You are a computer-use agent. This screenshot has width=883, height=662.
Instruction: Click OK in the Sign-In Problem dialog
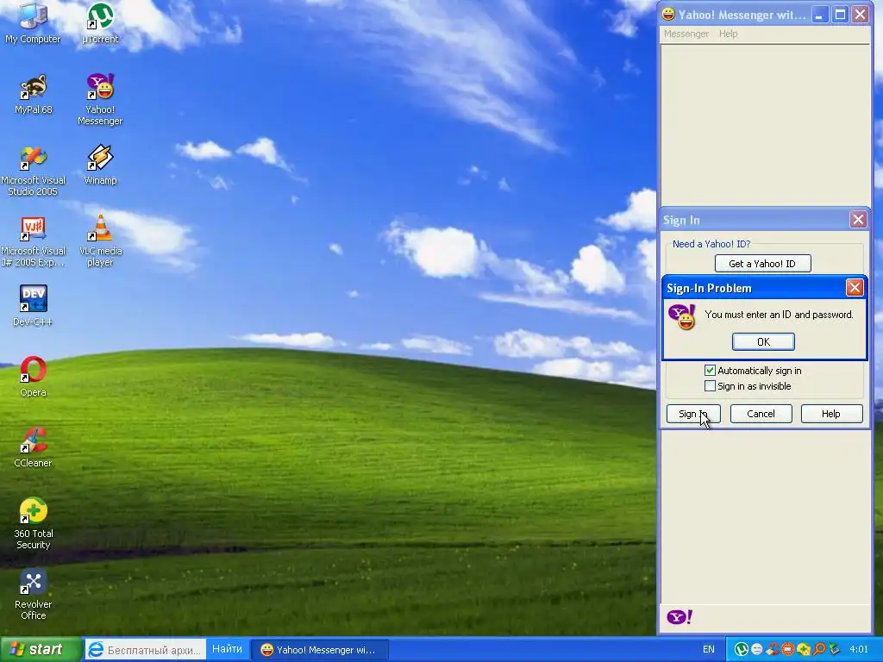coord(763,341)
